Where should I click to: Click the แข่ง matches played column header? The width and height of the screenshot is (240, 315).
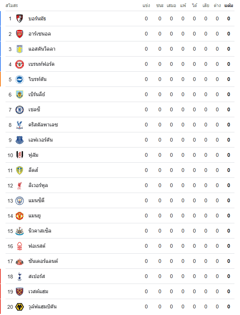(146, 6)
